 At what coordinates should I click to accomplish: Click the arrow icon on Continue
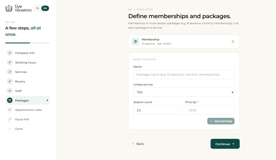tap(233, 144)
